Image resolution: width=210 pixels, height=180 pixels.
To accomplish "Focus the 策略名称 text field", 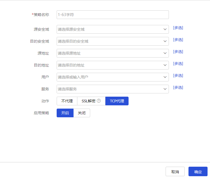I will [112, 15].
